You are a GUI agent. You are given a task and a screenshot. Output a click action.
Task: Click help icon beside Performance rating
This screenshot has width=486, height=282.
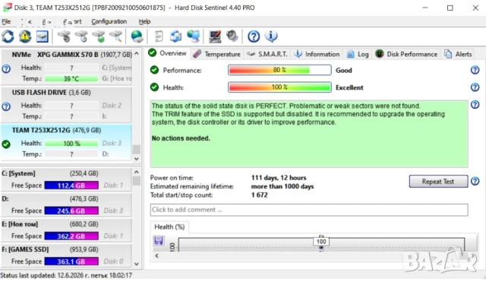point(475,70)
